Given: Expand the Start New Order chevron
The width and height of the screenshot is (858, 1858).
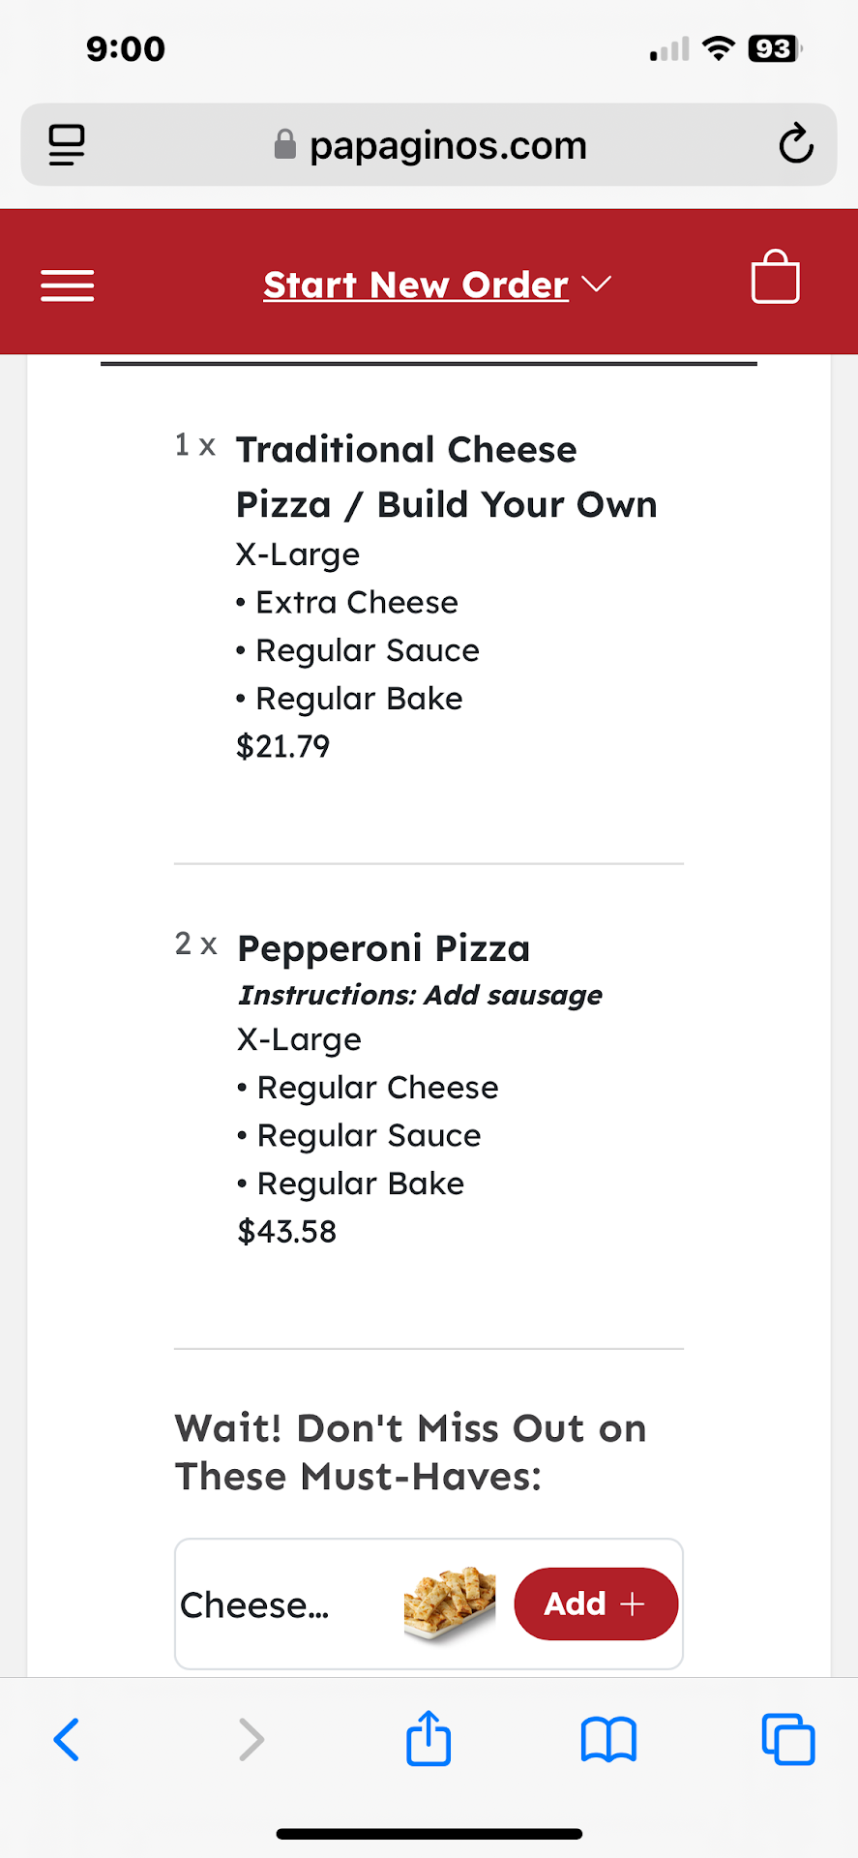Looking at the screenshot, I should 597,285.
